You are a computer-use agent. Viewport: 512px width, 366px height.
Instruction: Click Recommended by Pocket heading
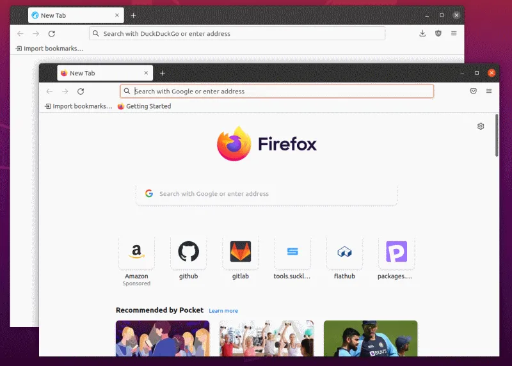click(159, 310)
